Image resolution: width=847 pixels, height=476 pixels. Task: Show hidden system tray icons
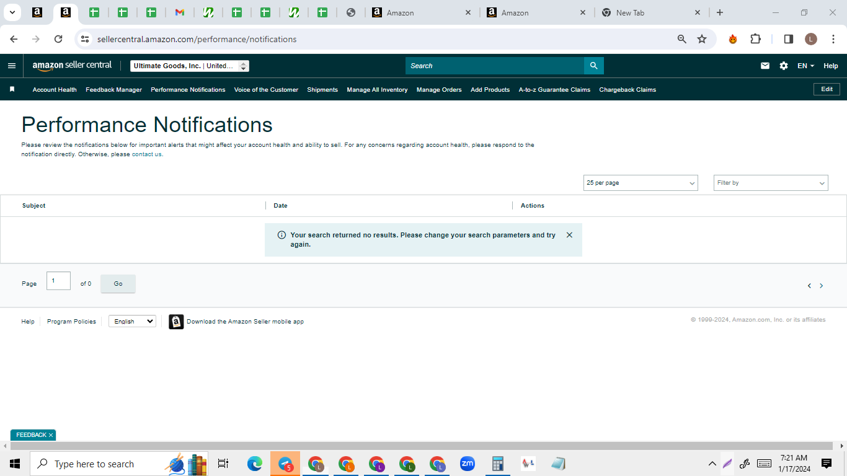click(x=712, y=464)
